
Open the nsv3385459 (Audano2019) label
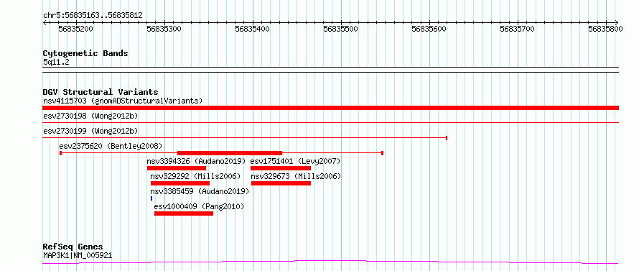(x=200, y=191)
